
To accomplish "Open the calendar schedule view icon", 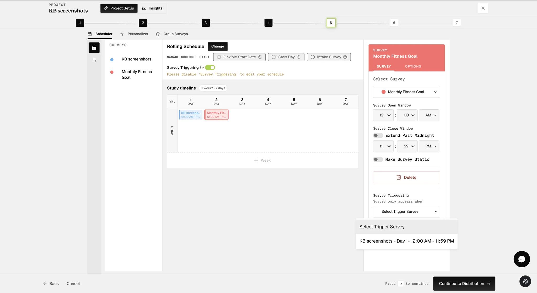I will [94, 48].
